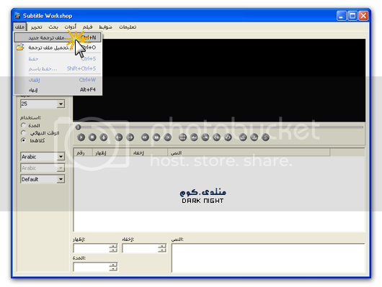Increase إظهار time with up spinner
This screenshot has height=287, width=382.
point(113,246)
